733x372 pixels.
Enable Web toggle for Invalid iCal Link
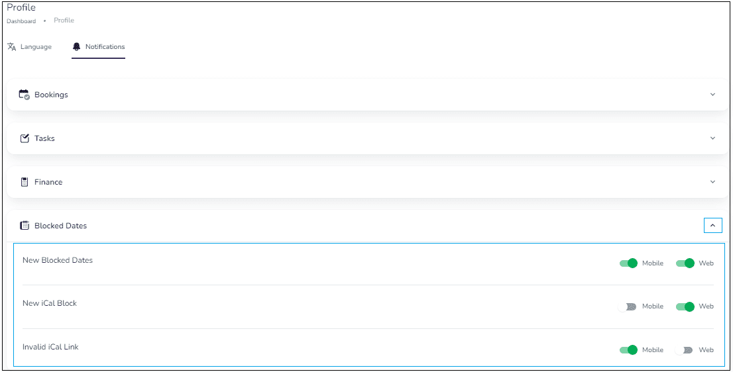(x=684, y=350)
